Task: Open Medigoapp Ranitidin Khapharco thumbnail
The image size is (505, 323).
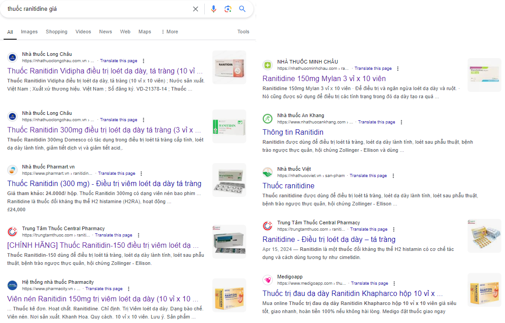Action: [484, 290]
